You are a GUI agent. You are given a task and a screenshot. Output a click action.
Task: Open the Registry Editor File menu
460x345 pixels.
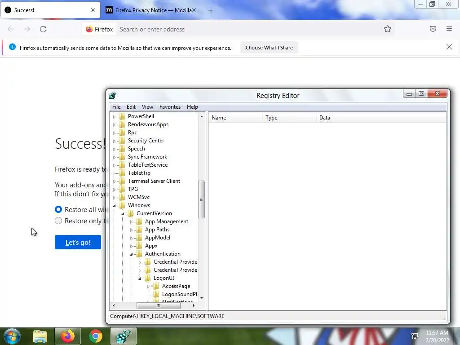pos(116,107)
